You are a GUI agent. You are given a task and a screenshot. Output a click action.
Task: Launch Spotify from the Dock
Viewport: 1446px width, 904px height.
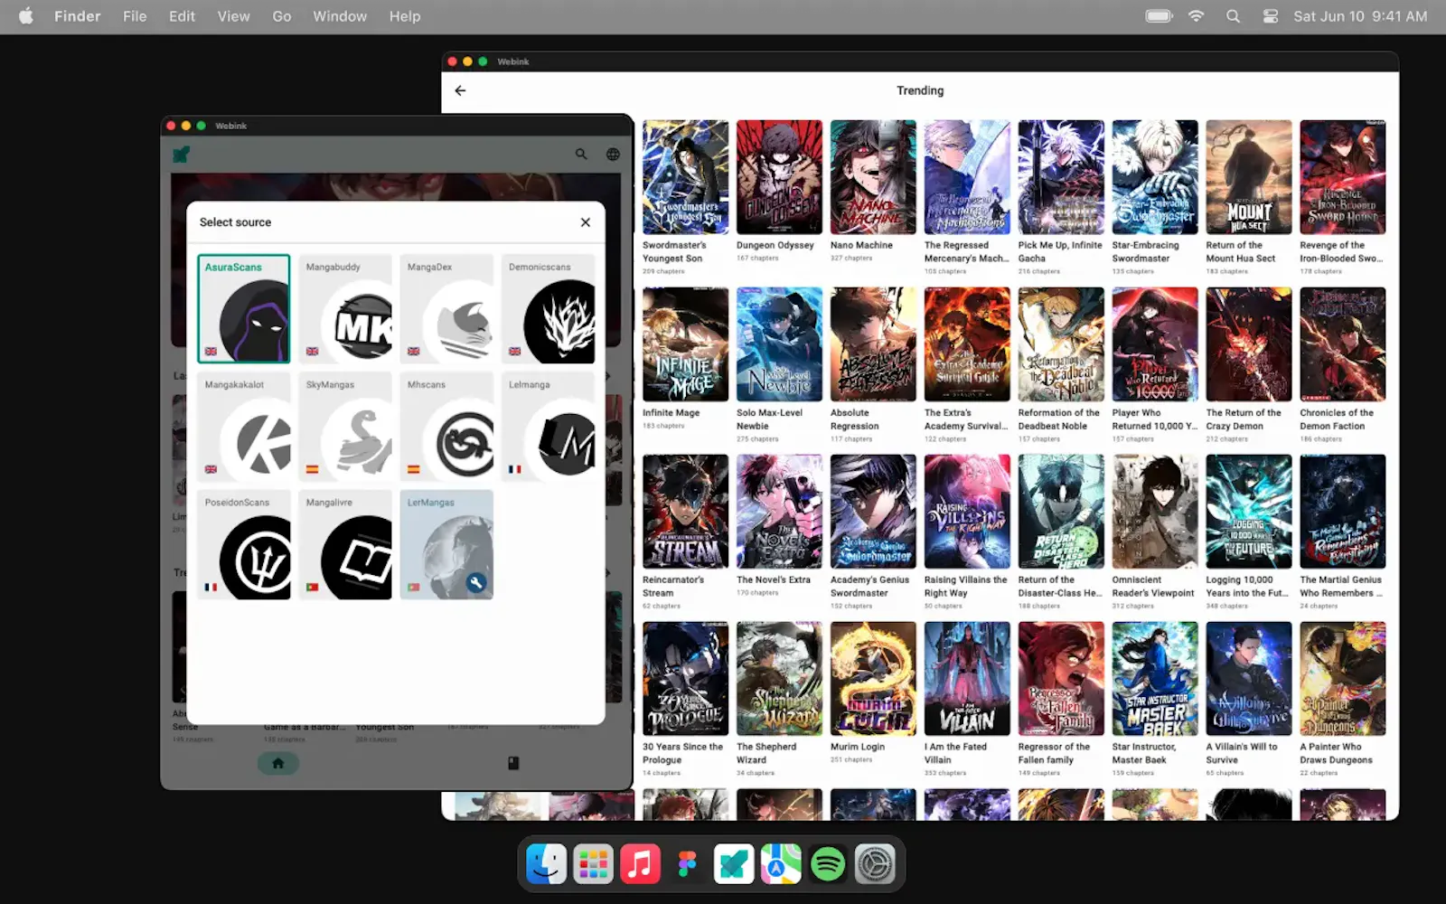[x=828, y=864]
